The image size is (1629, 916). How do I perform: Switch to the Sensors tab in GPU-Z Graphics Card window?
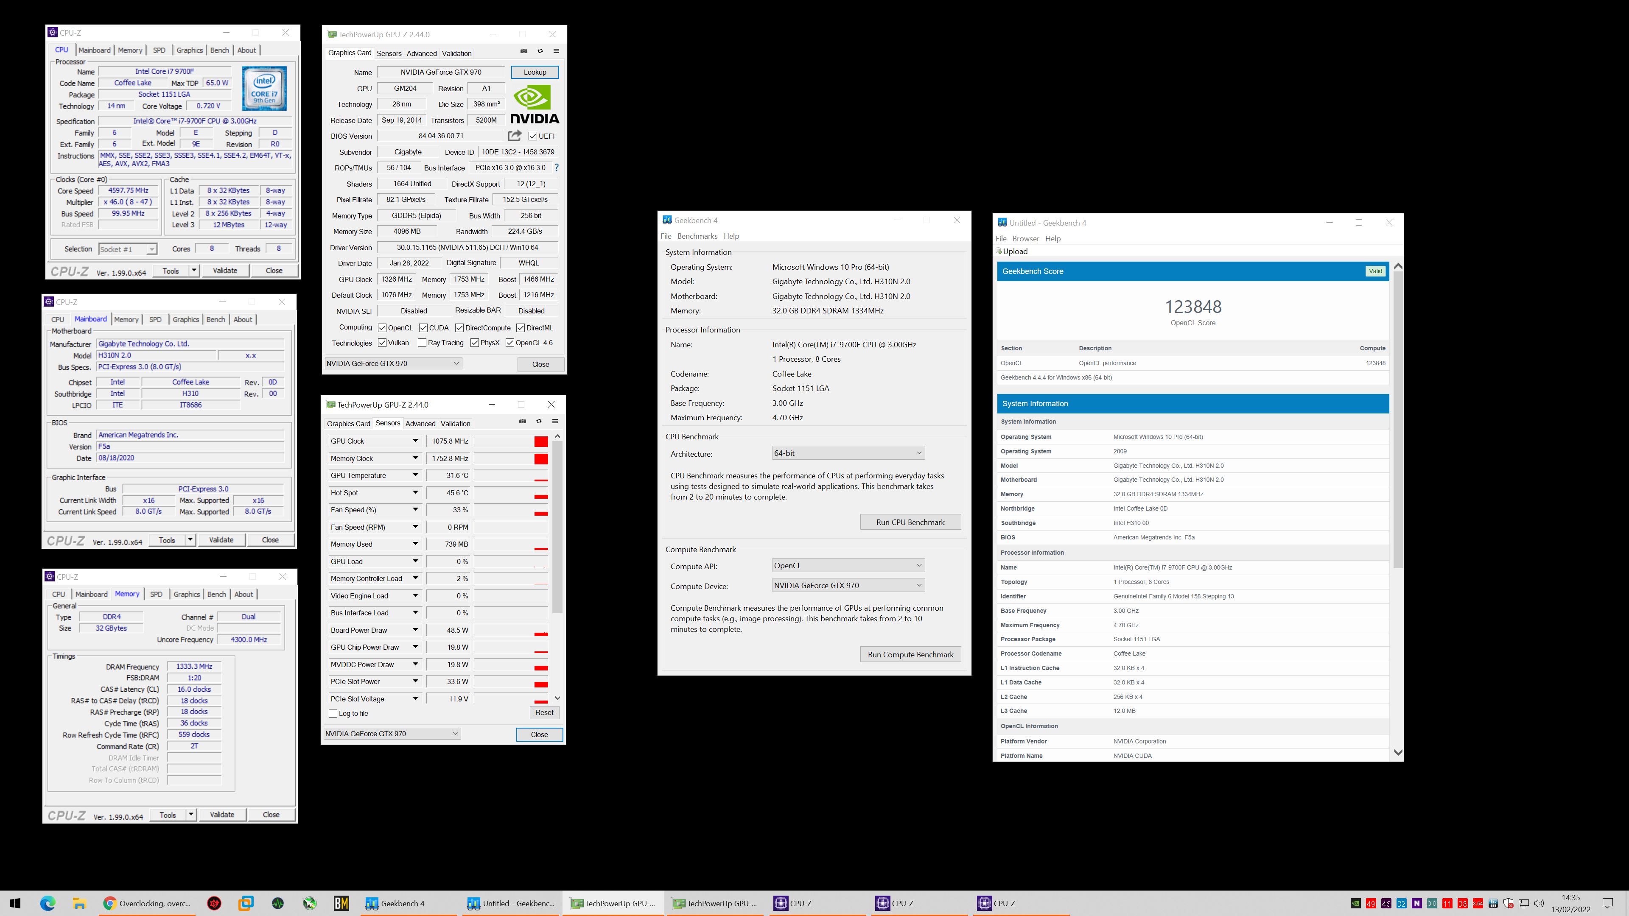pyautogui.click(x=389, y=53)
